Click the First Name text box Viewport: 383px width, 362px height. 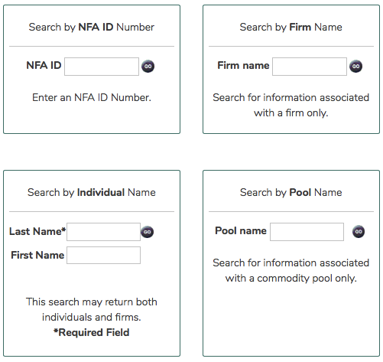[x=103, y=255]
